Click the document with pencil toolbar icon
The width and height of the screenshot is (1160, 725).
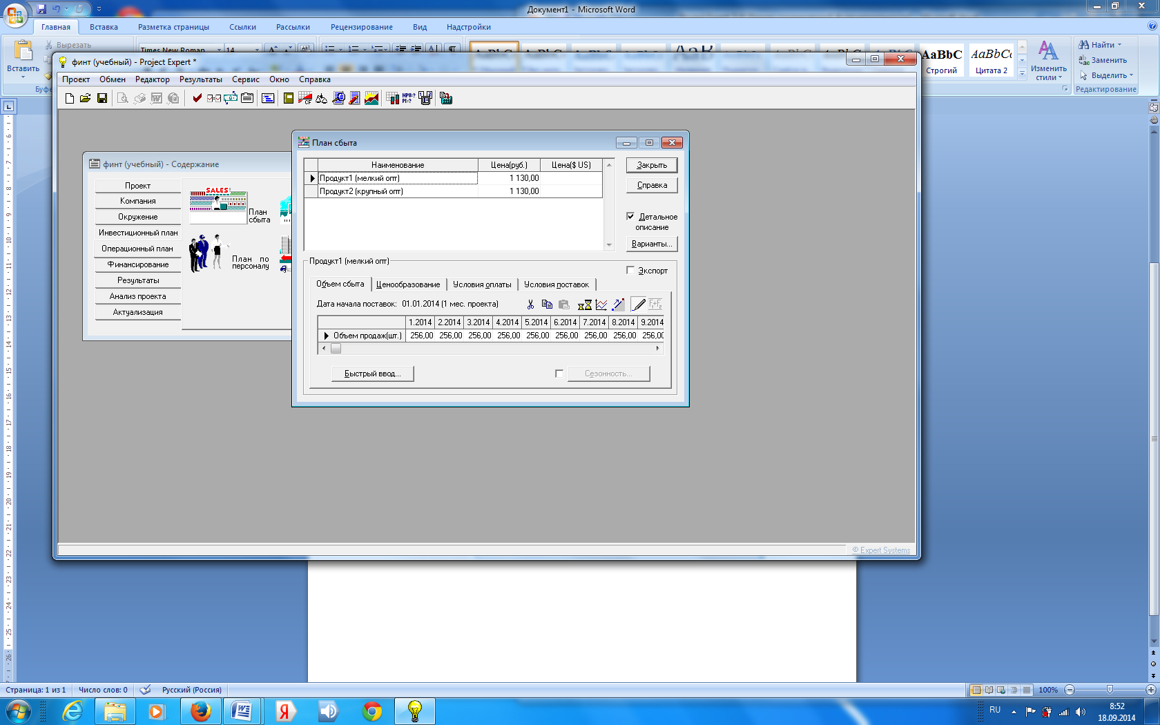[x=355, y=99]
